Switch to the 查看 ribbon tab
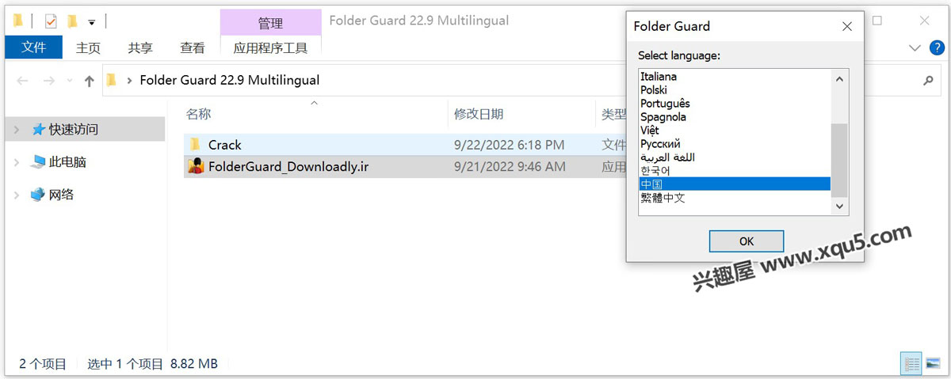The image size is (951, 379). click(193, 47)
